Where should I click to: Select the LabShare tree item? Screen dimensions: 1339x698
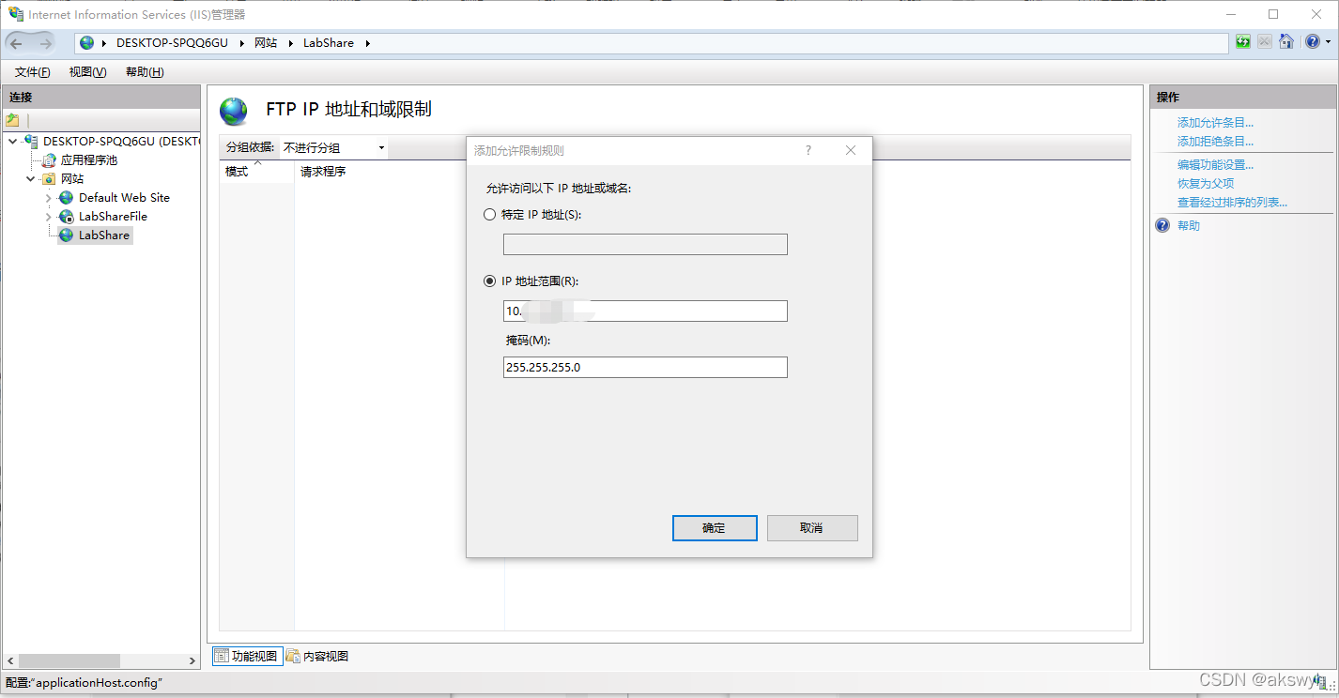[104, 235]
